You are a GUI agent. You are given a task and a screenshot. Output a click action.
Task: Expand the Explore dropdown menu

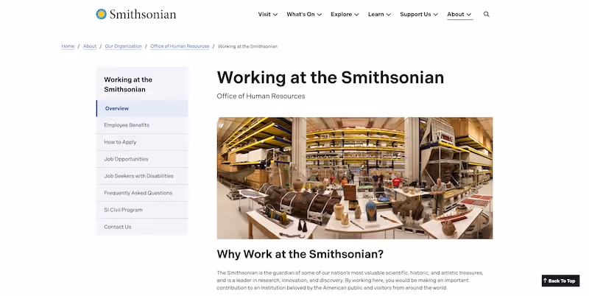[345, 14]
